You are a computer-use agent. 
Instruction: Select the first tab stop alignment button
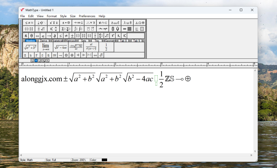(32, 60)
